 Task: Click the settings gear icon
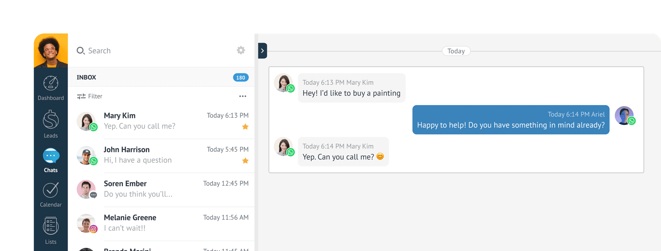click(241, 50)
